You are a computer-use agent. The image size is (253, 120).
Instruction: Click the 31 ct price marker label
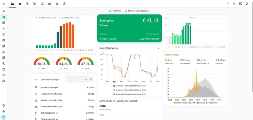188,24
